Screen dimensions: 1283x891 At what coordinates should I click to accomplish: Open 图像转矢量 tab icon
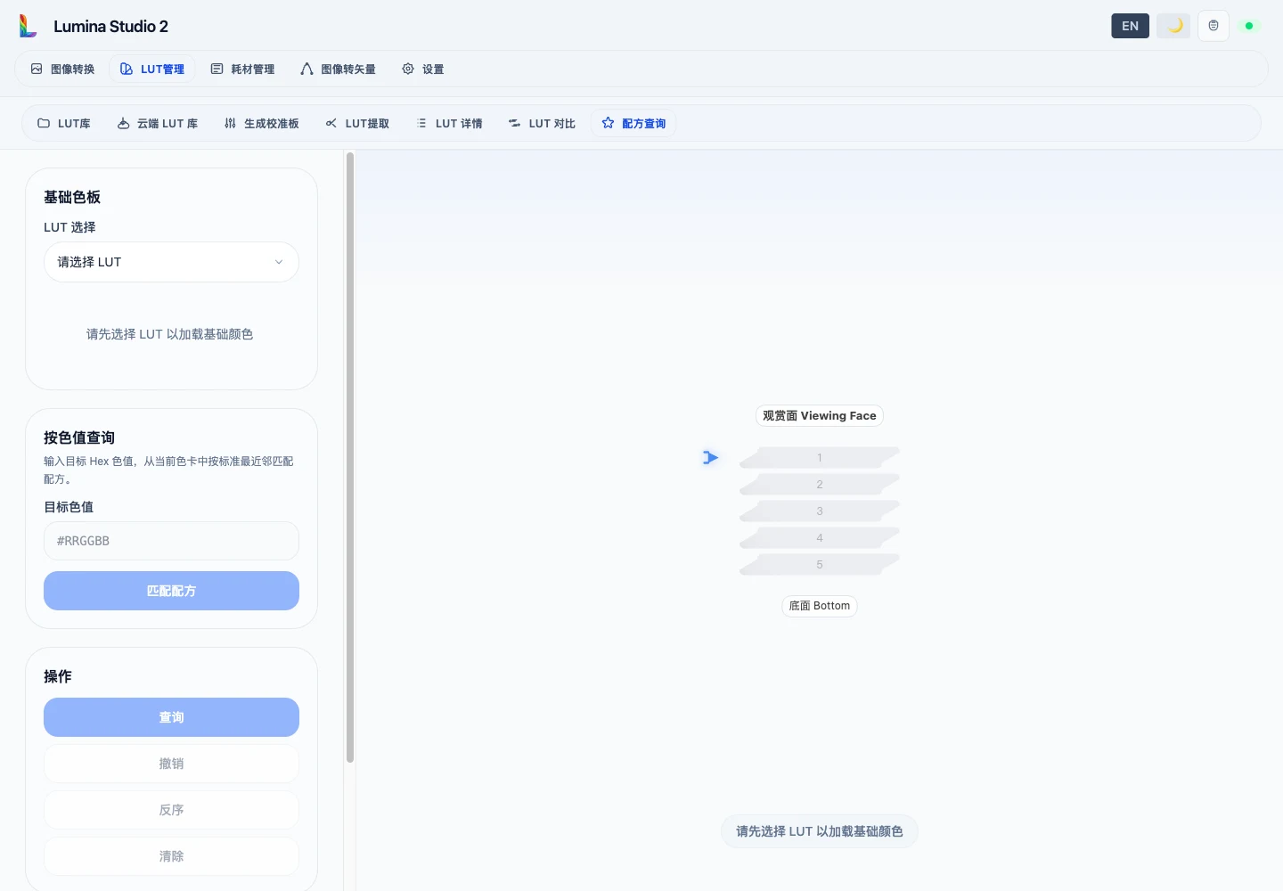(x=306, y=69)
